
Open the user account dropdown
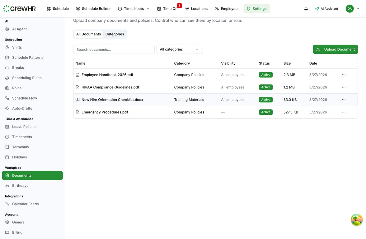coord(353,8)
